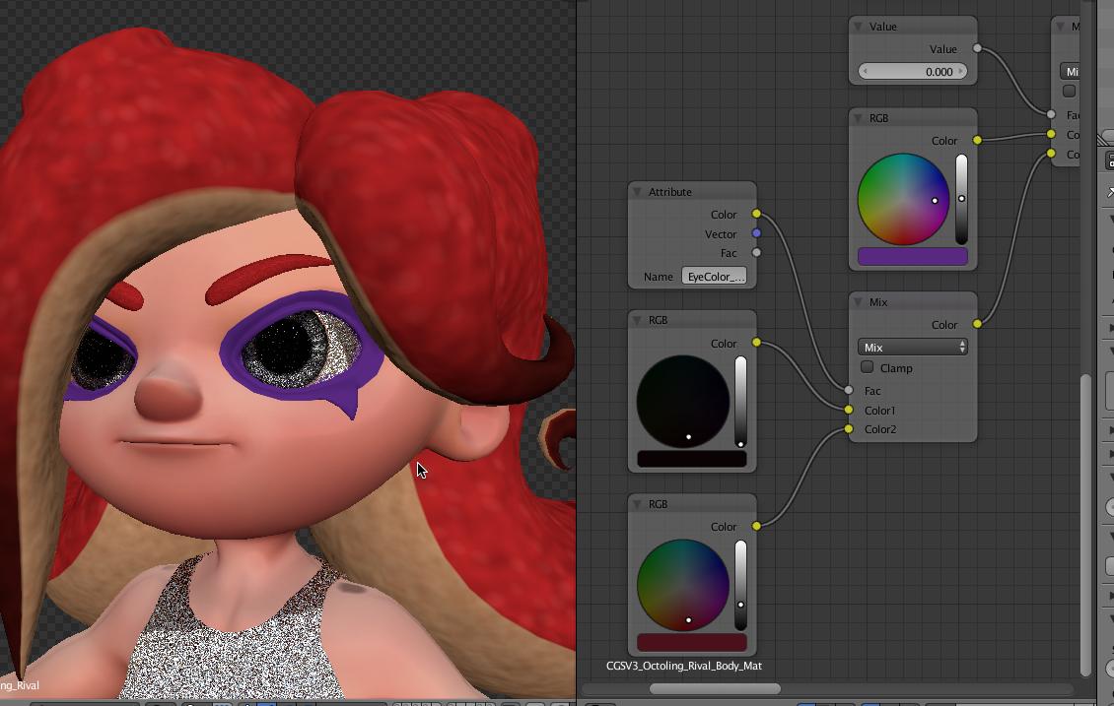The height and width of the screenshot is (706, 1114).
Task: Select the Attribute node title
Action: [670, 192]
